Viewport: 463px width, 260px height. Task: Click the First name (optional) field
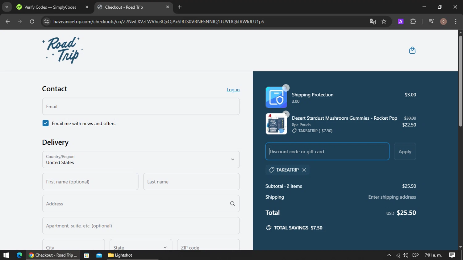click(x=90, y=182)
